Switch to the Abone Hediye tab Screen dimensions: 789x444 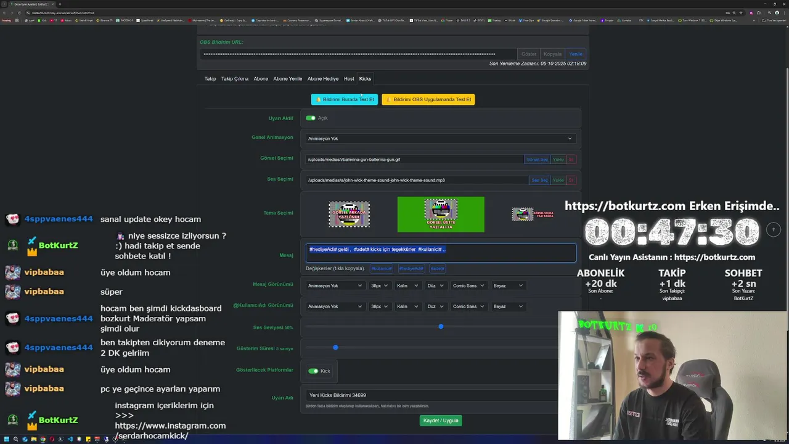323,79
